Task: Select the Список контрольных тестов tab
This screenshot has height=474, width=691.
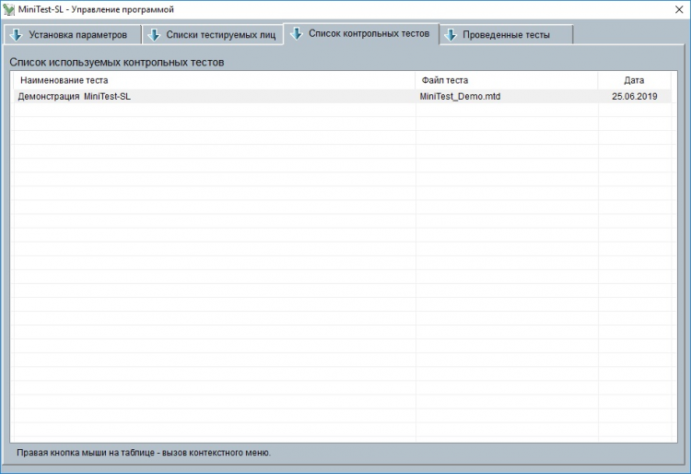Action: point(361,33)
